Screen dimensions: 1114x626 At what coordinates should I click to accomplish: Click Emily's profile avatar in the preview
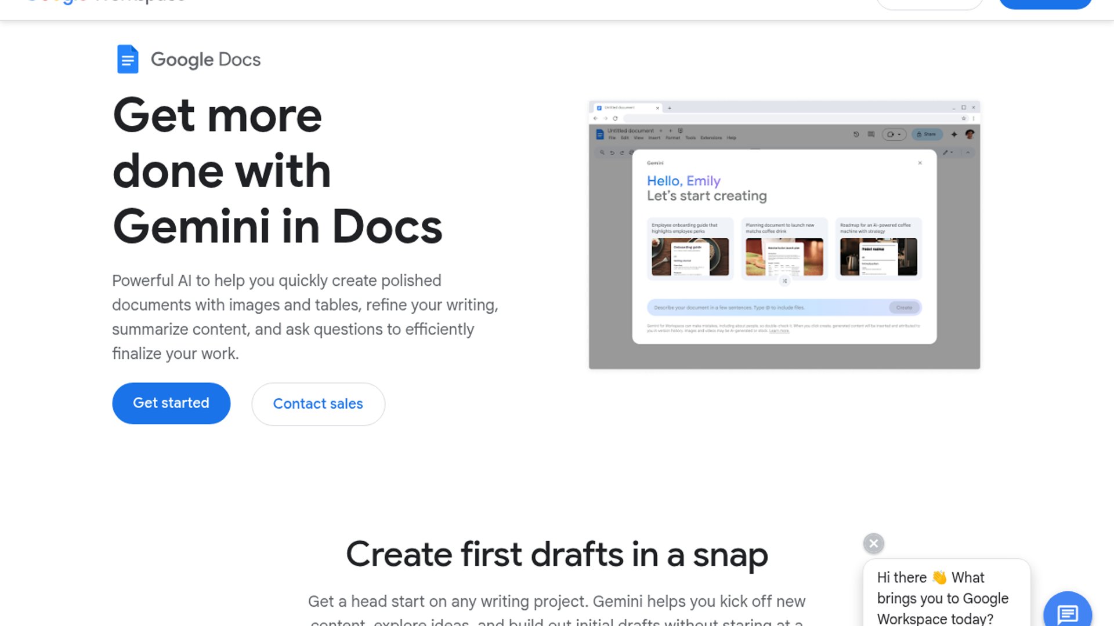tap(970, 134)
